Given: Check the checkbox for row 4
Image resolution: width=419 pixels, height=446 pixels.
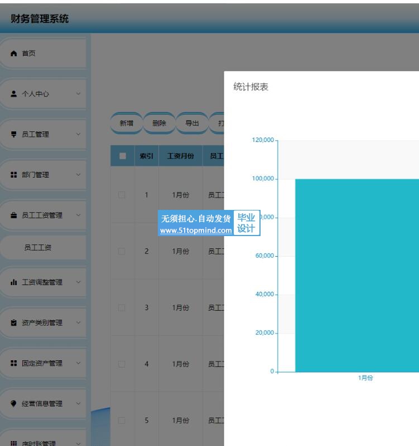Looking at the screenshot, I should tap(122, 364).
